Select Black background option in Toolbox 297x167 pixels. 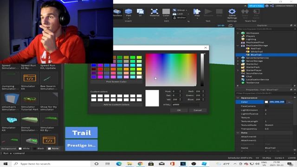pos(39,148)
